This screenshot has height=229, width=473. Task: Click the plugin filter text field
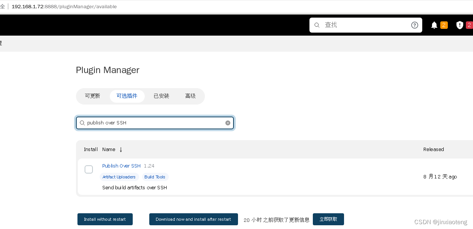point(155,123)
